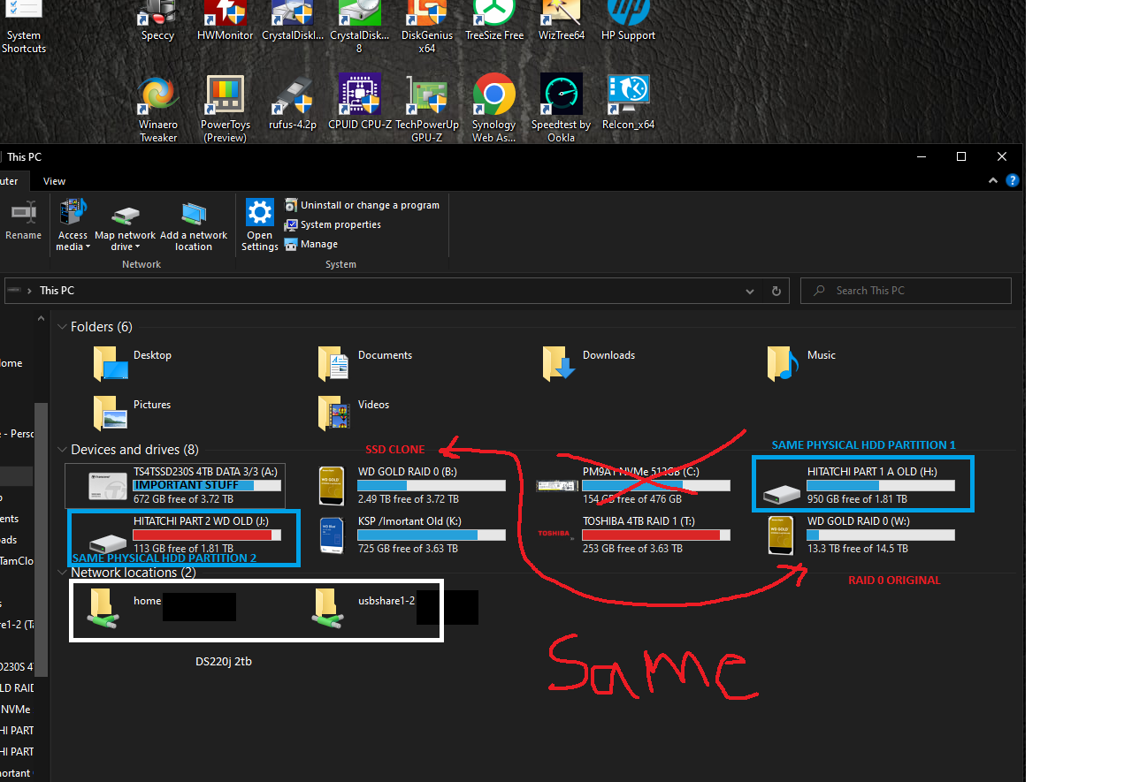Open TechPowerUp GPU-Z desktop shortcut
1132x782 pixels.
point(427,108)
